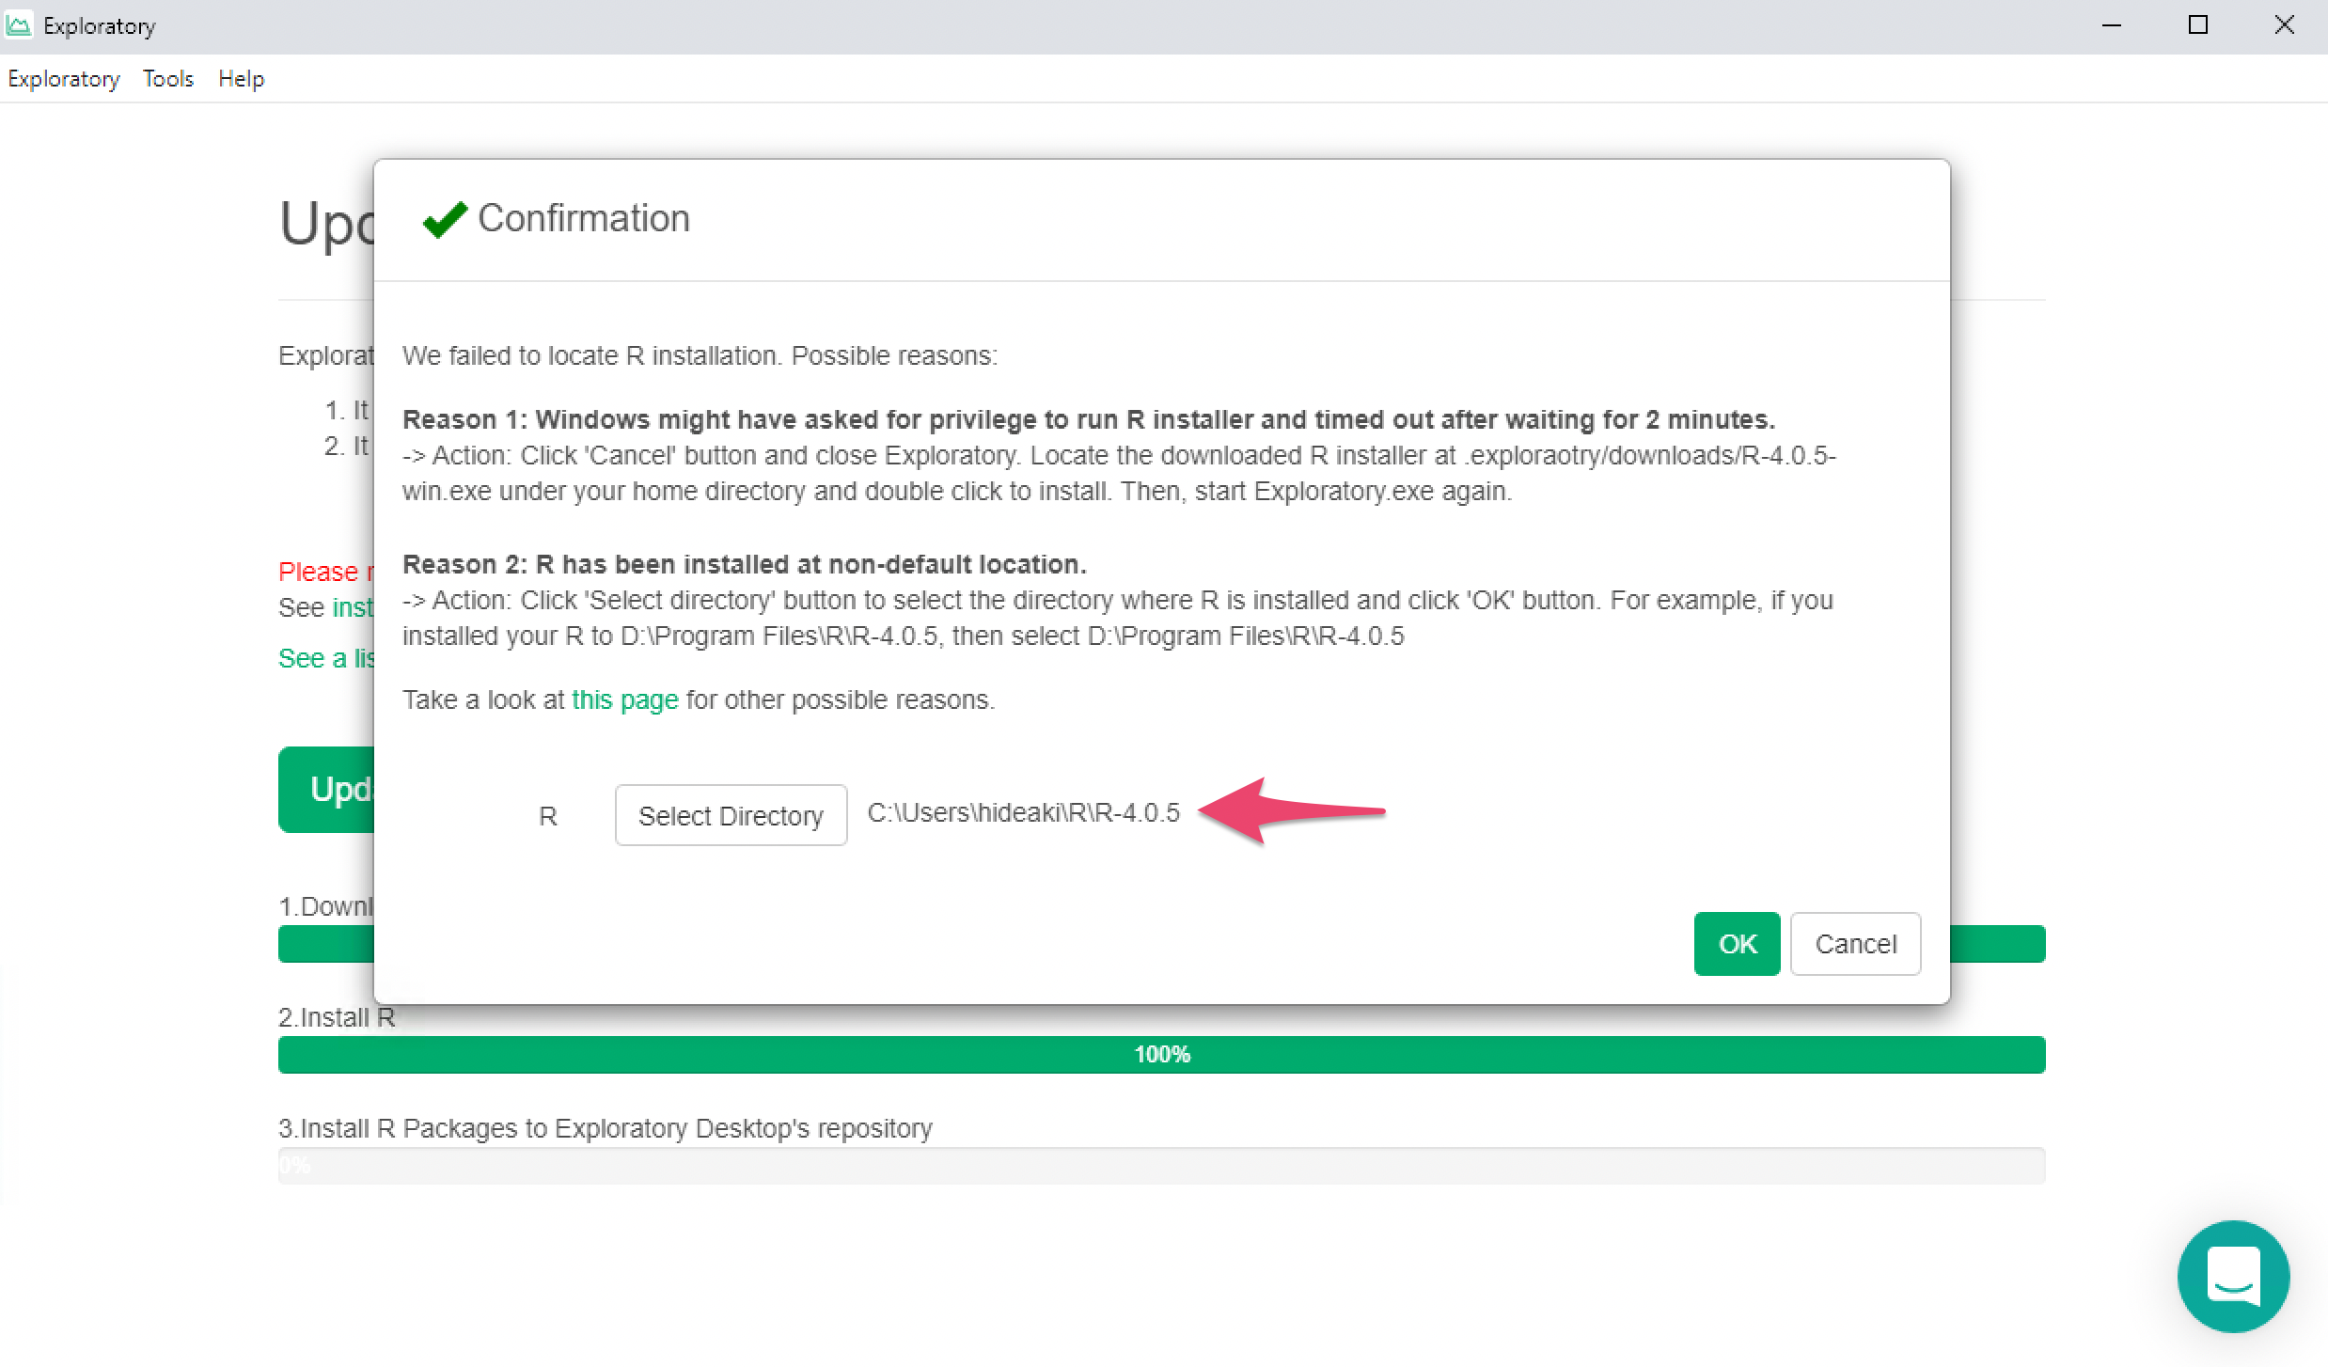Click the Exploratory app icon in title bar
This screenshot has width=2328, height=1367.
coord(19,25)
